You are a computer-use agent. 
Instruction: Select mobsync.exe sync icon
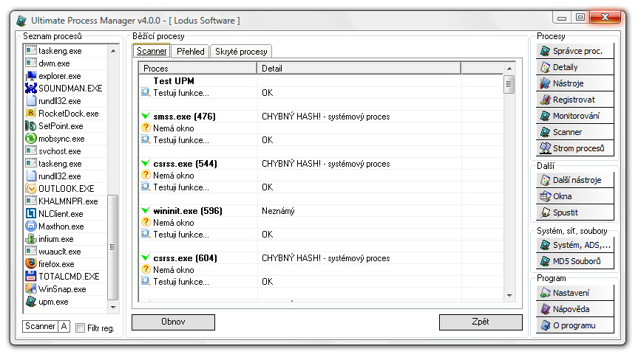[30, 139]
